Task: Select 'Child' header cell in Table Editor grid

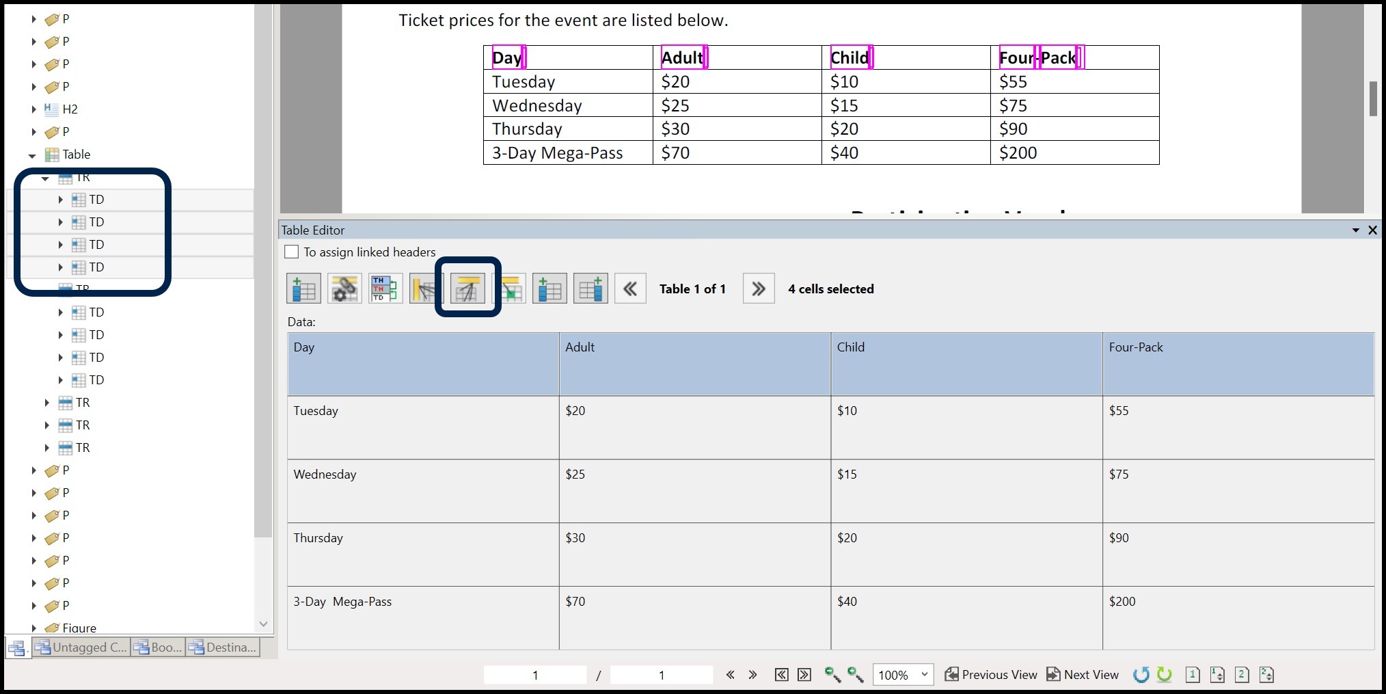Action: 966,364
